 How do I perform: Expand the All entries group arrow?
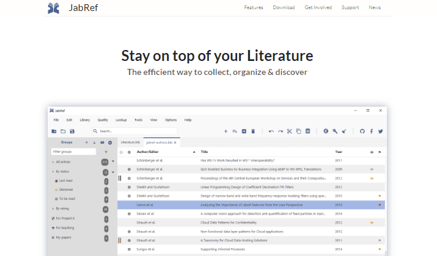[53, 162]
